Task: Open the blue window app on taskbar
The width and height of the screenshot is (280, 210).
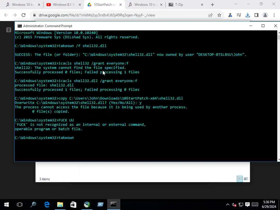Action: click(x=100, y=205)
